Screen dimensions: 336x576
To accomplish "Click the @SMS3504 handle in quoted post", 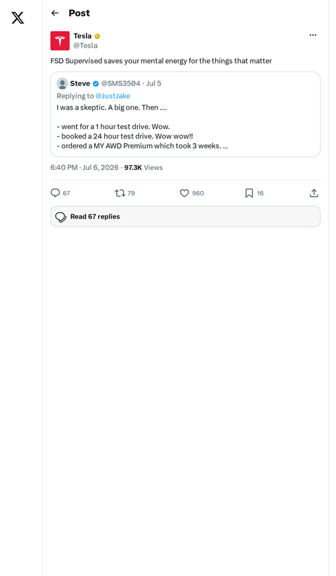I will tap(121, 84).
